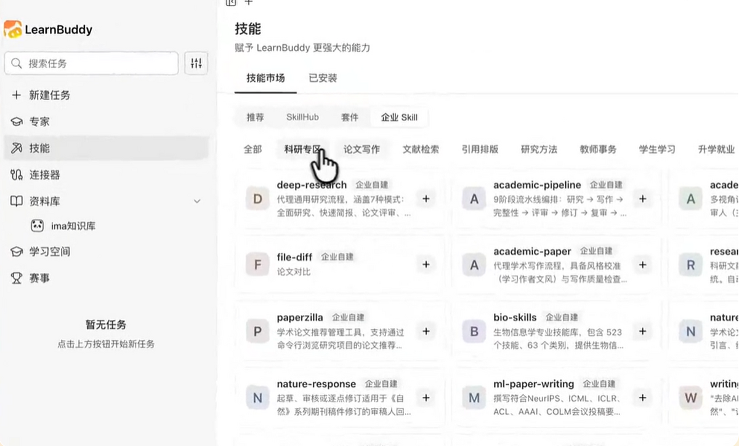The image size is (739, 446).
Task: Open 专家 in the sidebar
Action: point(106,122)
